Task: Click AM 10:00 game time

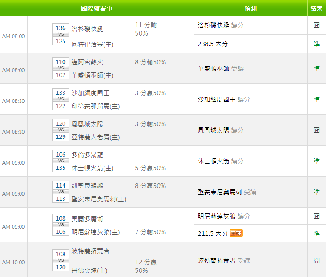Action: tap(14, 263)
